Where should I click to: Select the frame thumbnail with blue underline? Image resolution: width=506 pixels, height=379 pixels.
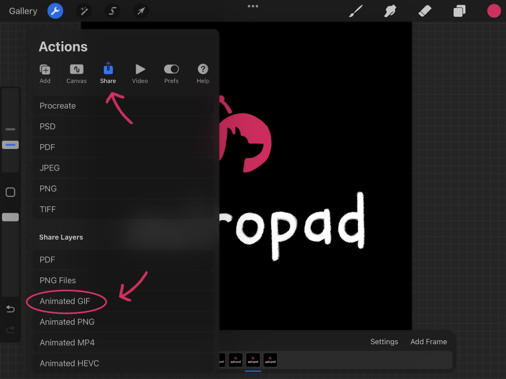pos(253,360)
